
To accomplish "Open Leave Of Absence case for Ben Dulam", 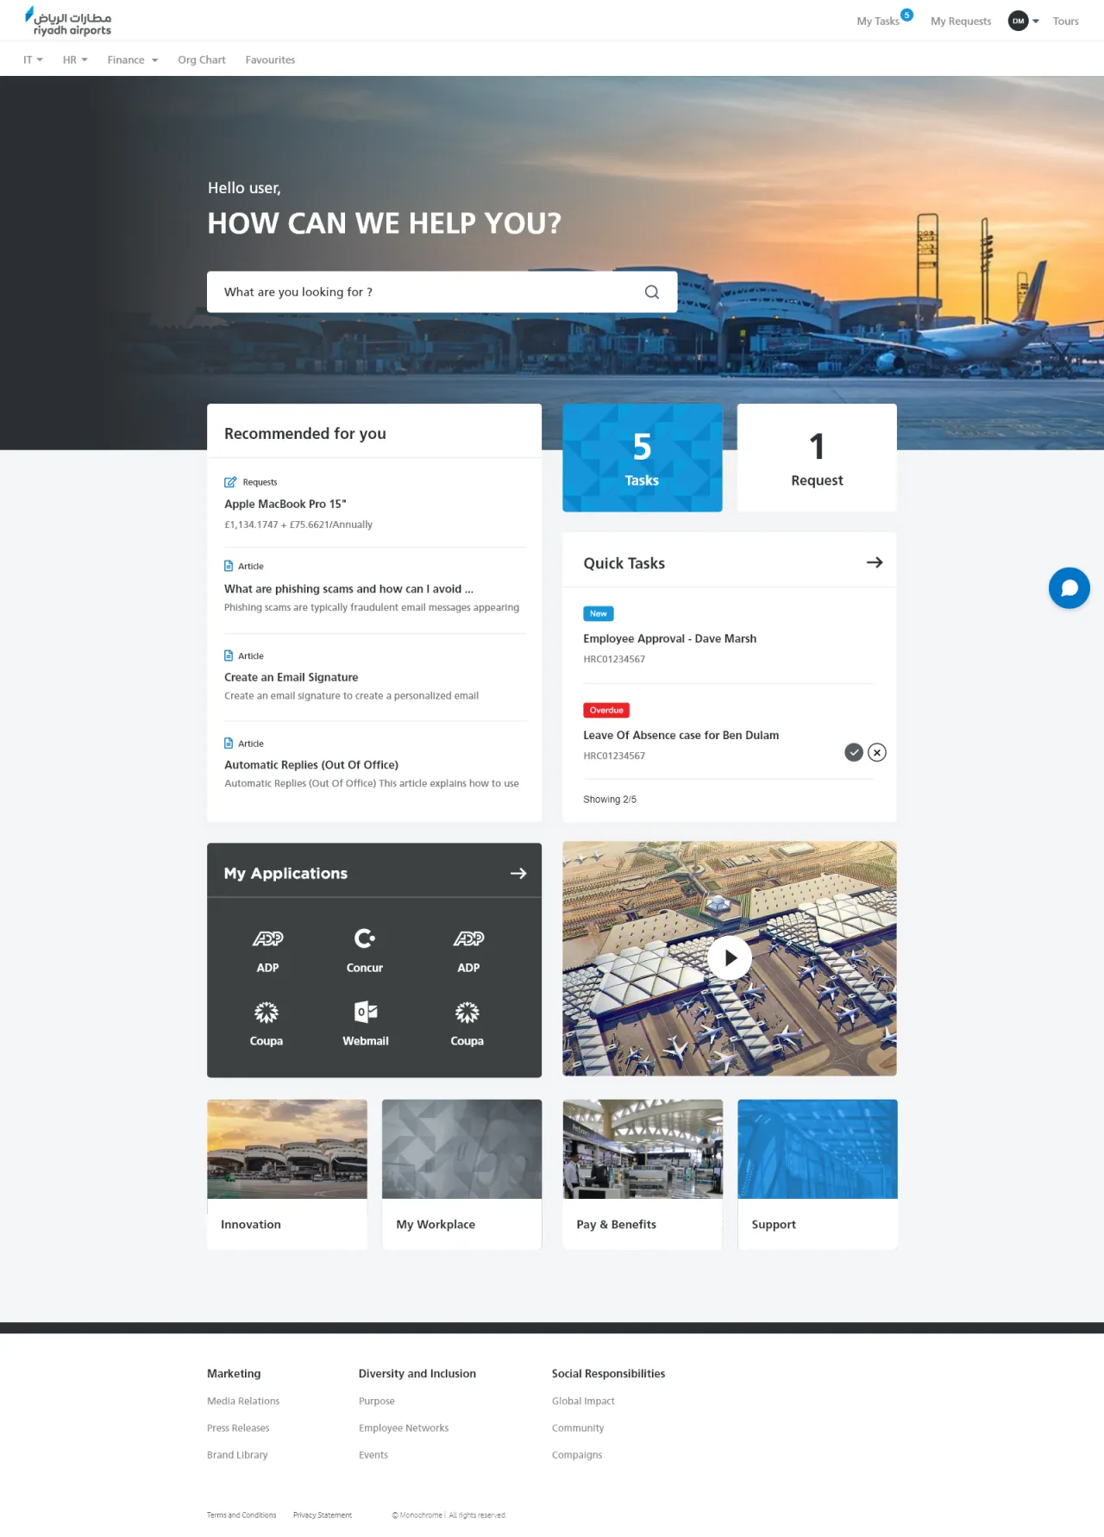I will click(681, 736).
